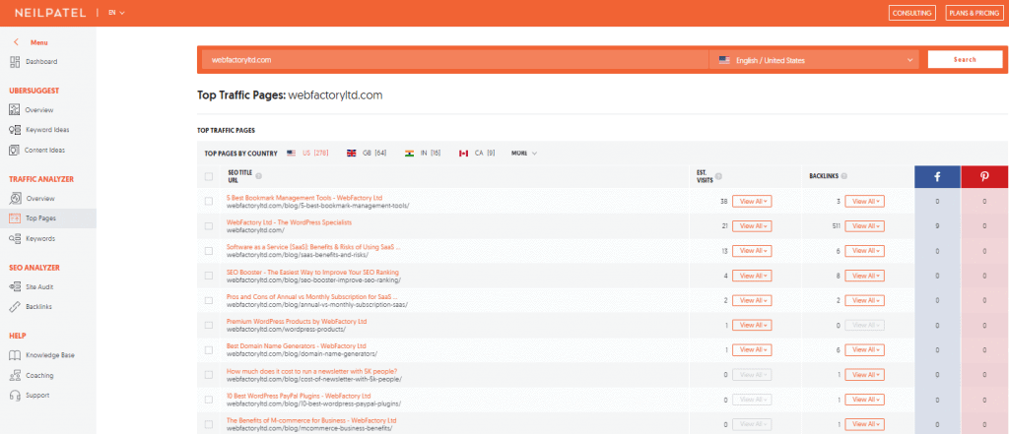The width and height of the screenshot is (1009, 434).
Task: Click the Dashboard icon in sidebar
Action: pos(15,62)
